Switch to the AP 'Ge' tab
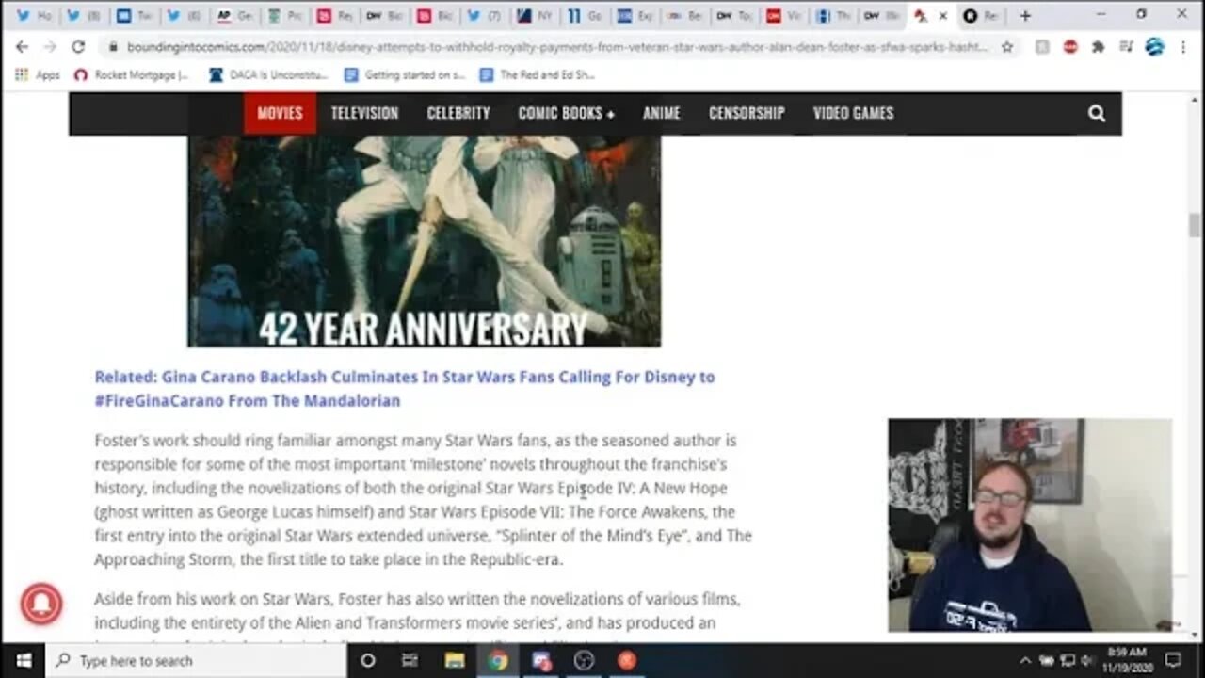 coord(234,16)
